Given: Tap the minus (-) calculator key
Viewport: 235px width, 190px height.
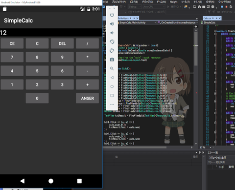Looking at the screenshot, I should [87, 71].
